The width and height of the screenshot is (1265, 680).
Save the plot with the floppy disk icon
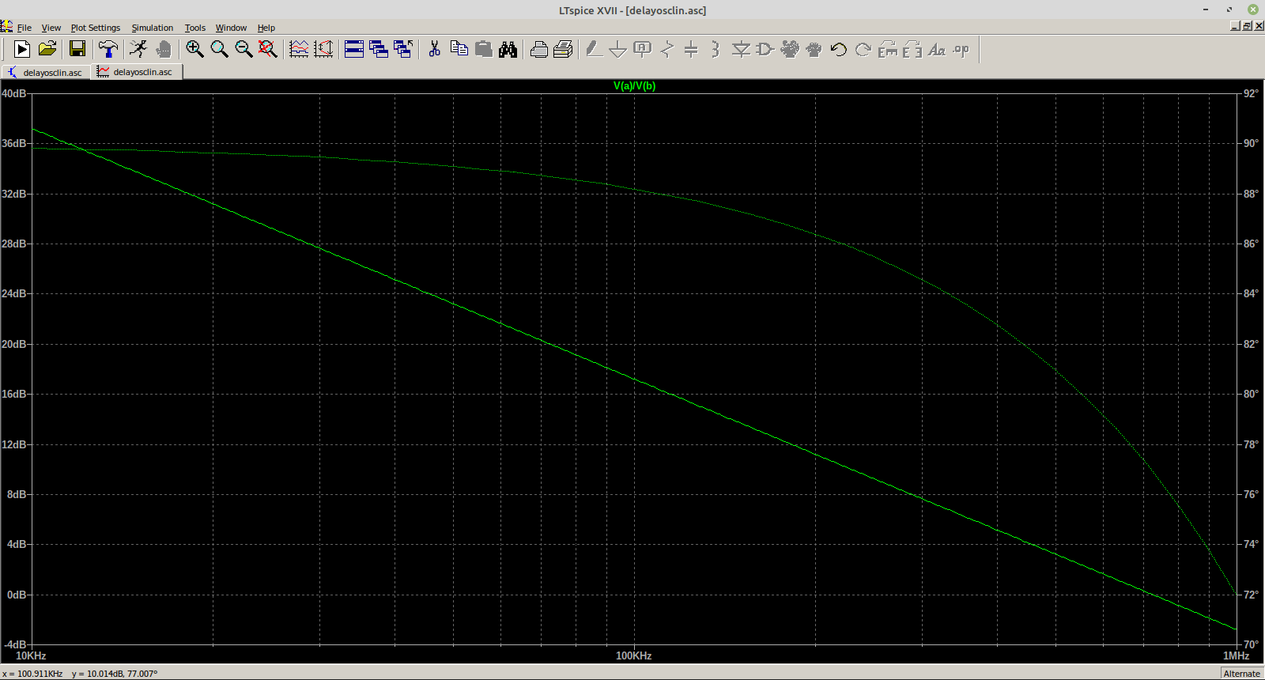point(77,49)
